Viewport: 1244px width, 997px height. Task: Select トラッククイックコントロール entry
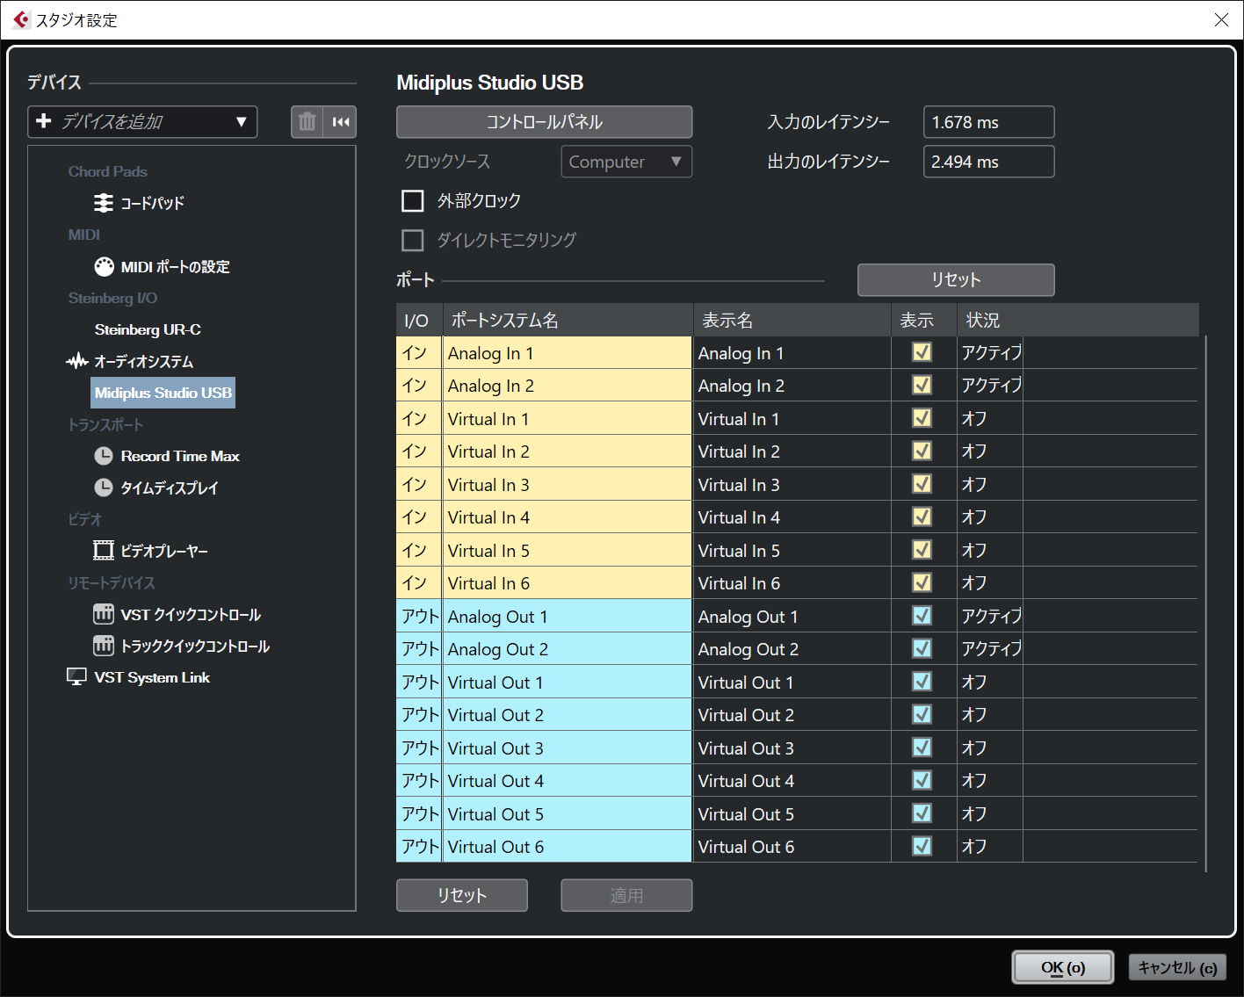click(x=195, y=646)
